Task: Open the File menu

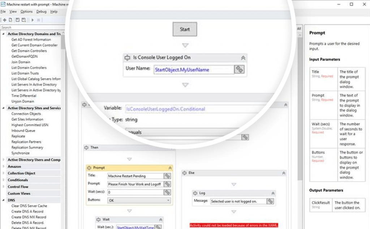Action: point(3,12)
